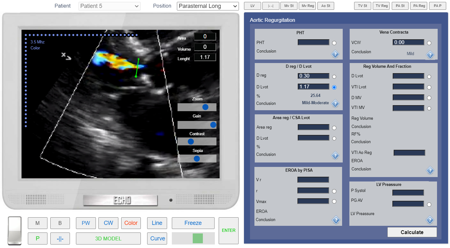Select the radio button next to D reg
This screenshot has width=450, height=248.
[334, 76]
